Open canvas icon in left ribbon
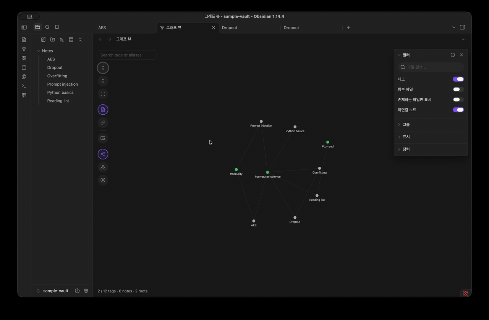This screenshot has height=320, width=489. point(24,58)
